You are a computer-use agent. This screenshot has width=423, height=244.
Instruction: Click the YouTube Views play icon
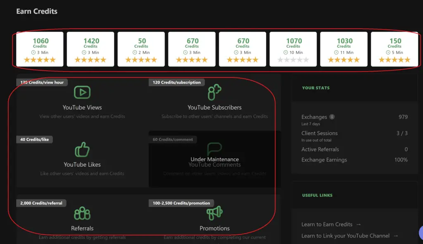coord(82,92)
